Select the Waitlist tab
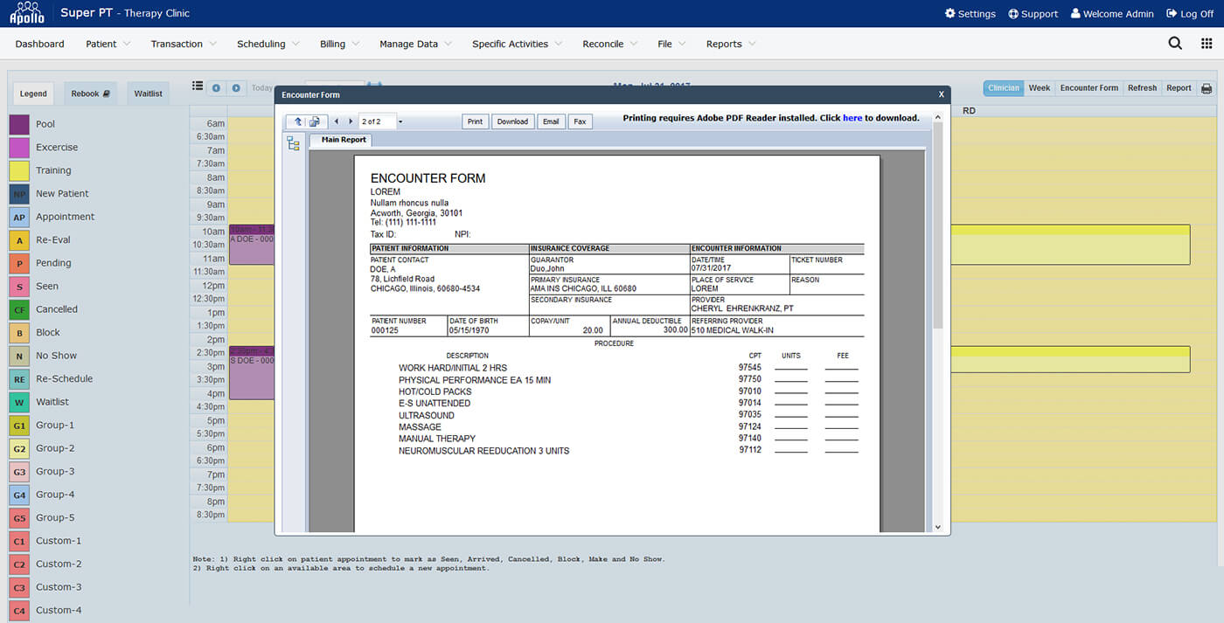This screenshot has width=1224, height=623. pyautogui.click(x=148, y=93)
